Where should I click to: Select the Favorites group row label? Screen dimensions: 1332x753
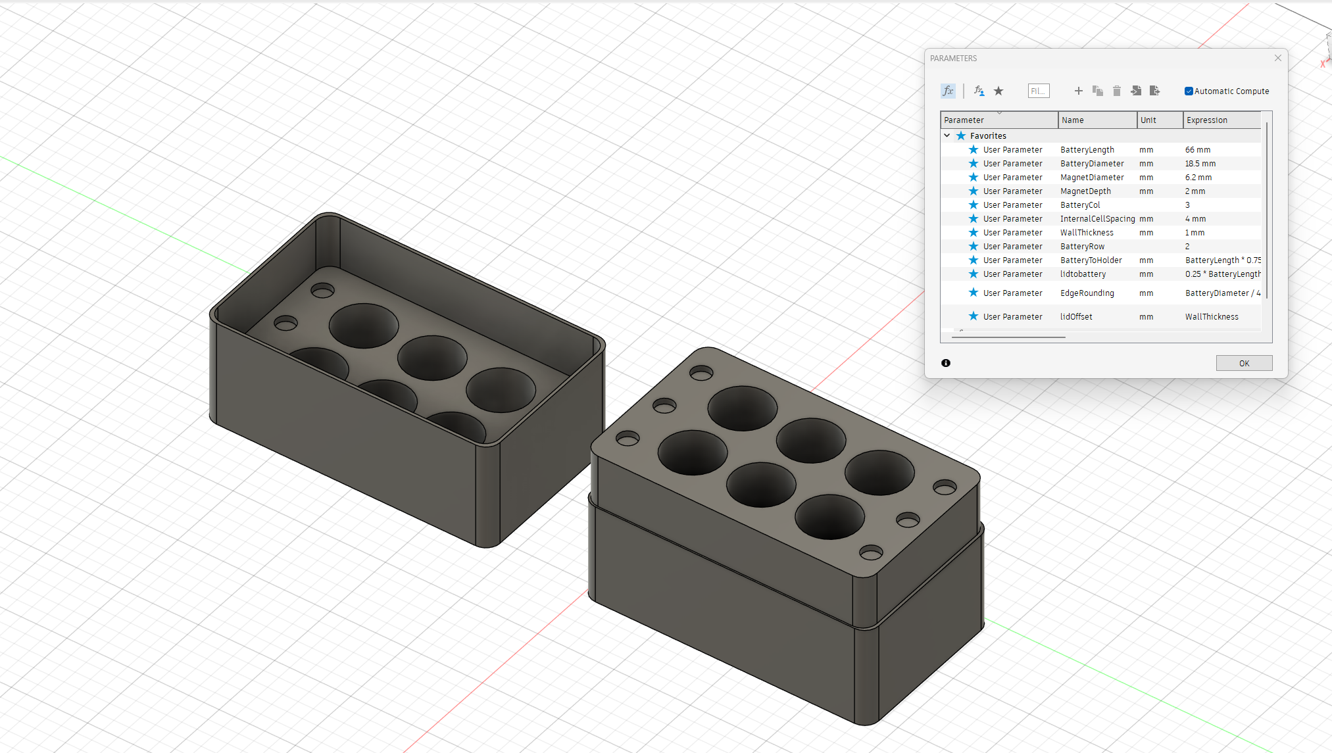coord(988,136)
